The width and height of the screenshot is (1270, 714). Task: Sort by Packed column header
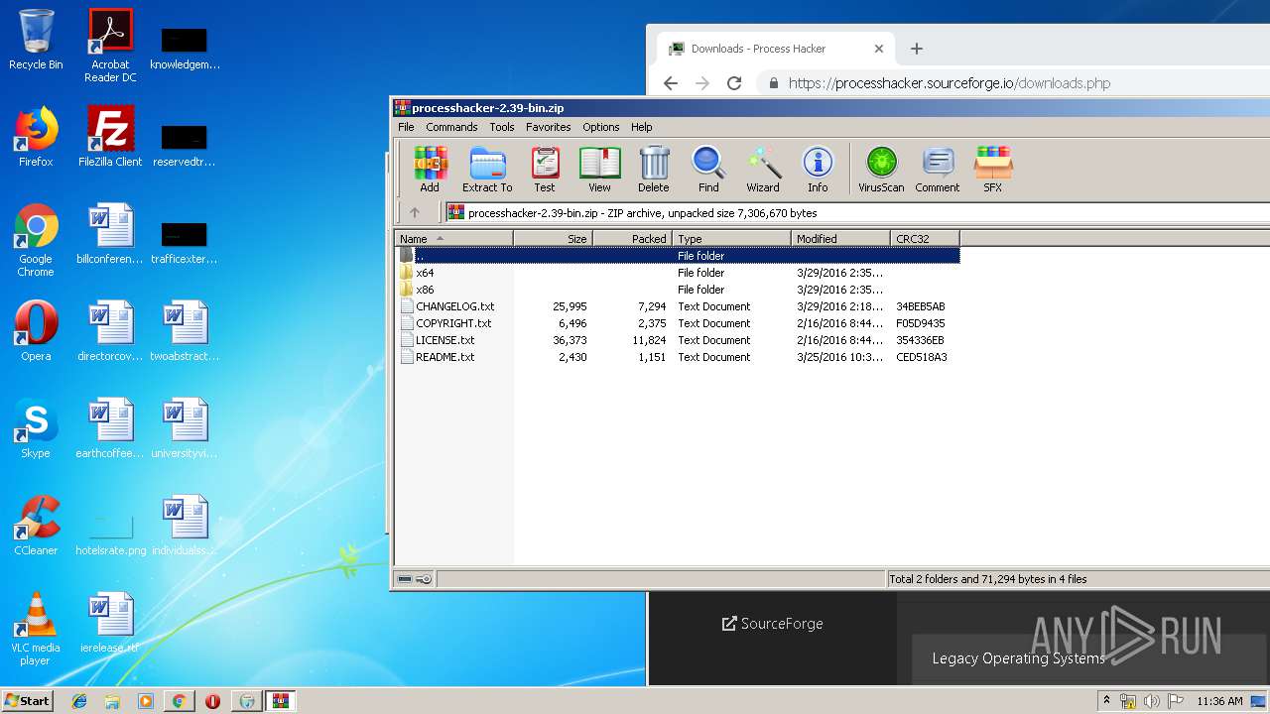(x=633, y=239)
